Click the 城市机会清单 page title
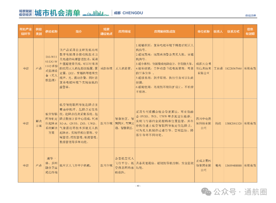 [x=57, y=13]
